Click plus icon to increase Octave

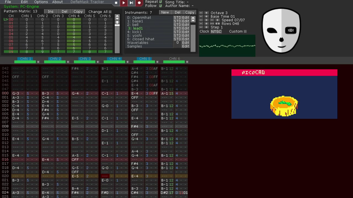[206, 13]
